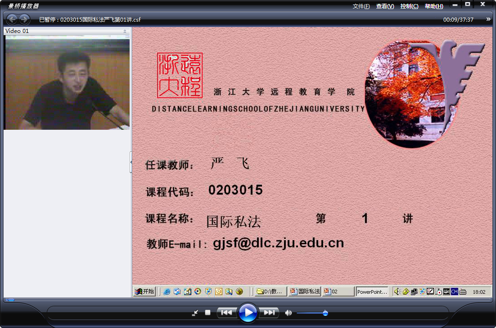This screenshot has width=496, height=328.
Task: Click course name 国际私法 on slide
Action: pyautogui.click(x=234, y=221)
